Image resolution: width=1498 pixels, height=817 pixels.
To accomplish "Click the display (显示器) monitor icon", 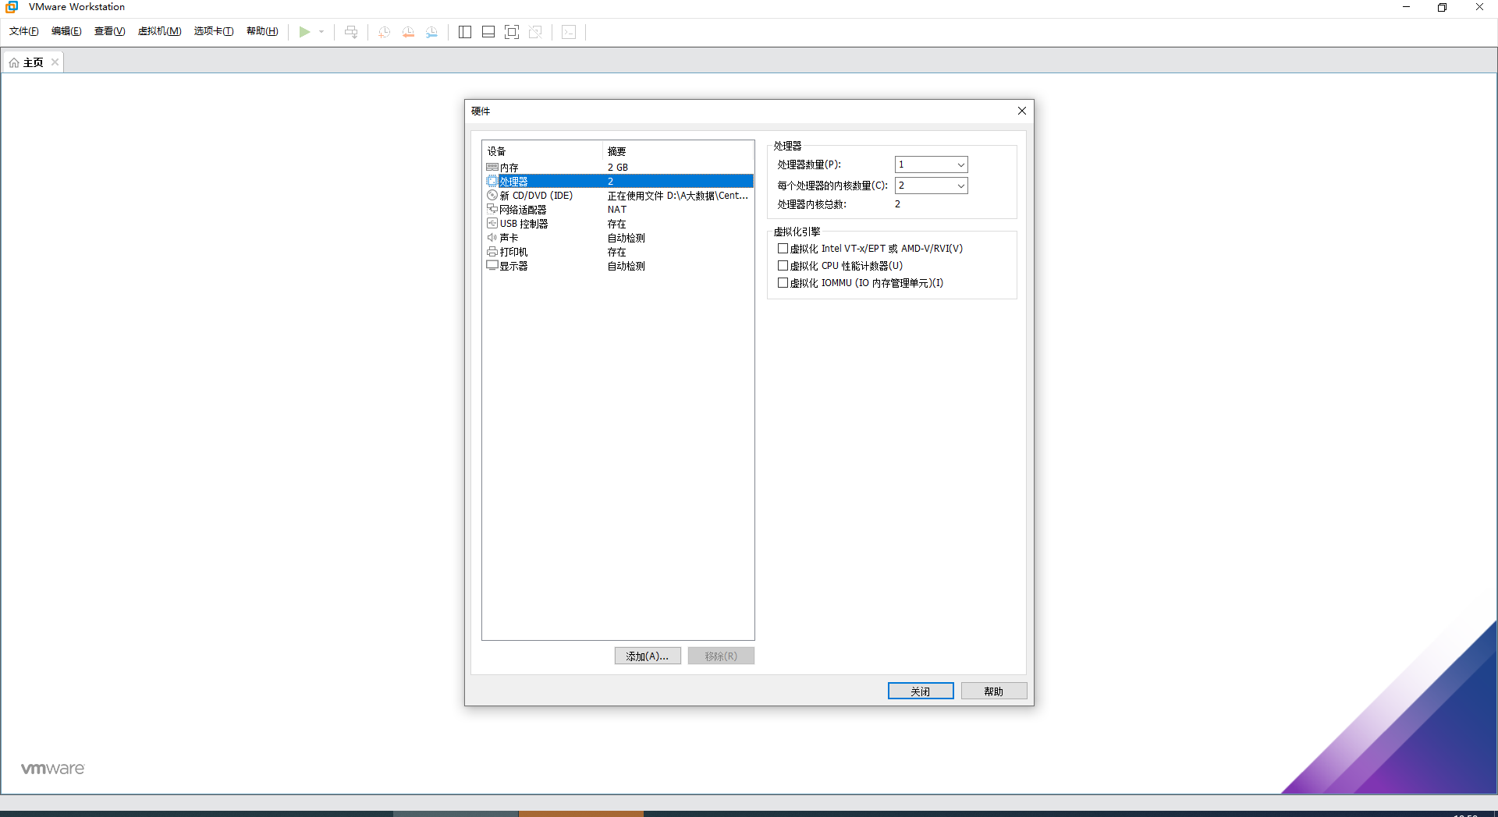I will (x=492, y=265).
